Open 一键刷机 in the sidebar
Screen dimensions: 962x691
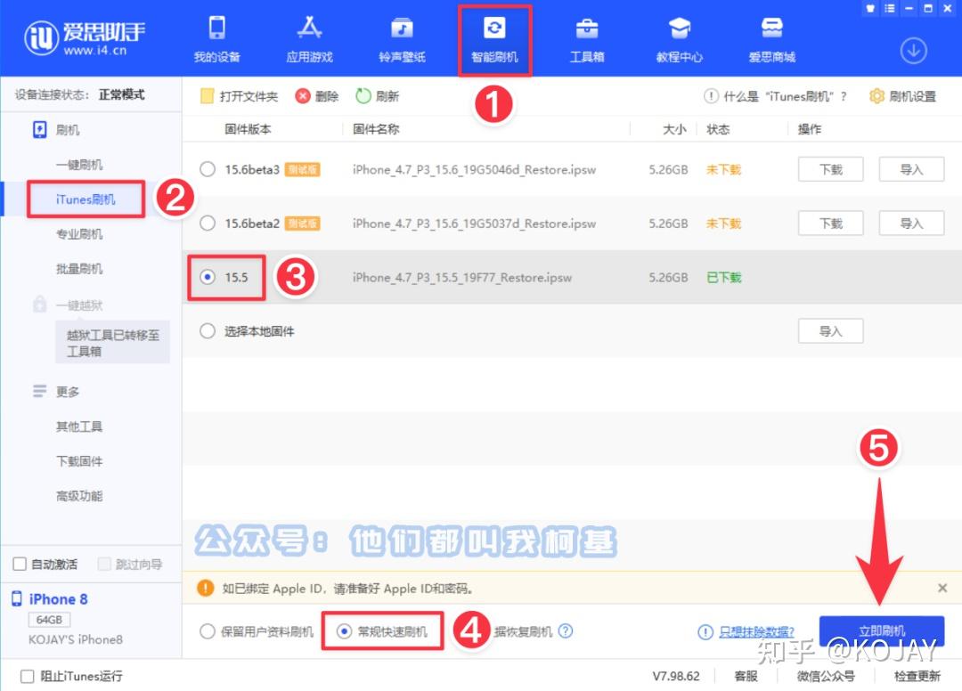(x=79, y=165)
